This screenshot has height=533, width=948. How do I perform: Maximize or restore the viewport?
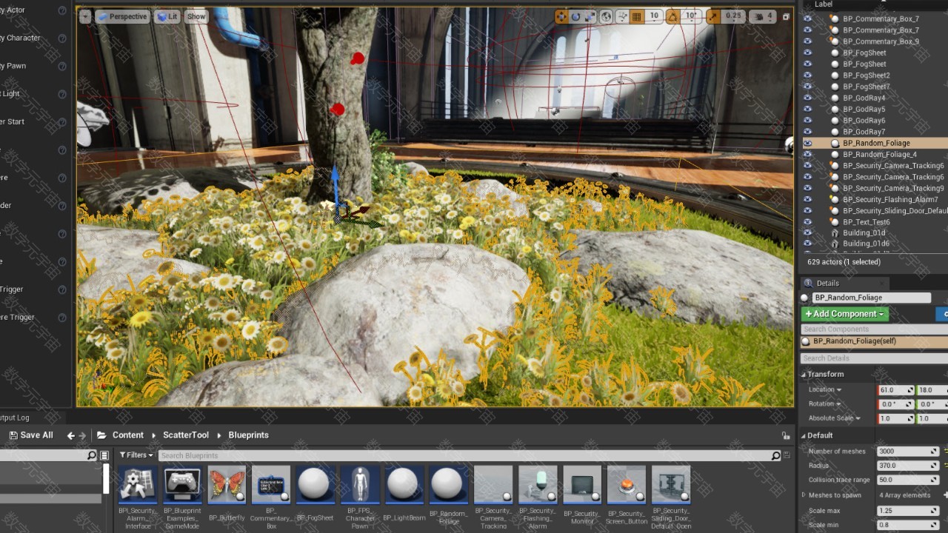pos(786,16)
